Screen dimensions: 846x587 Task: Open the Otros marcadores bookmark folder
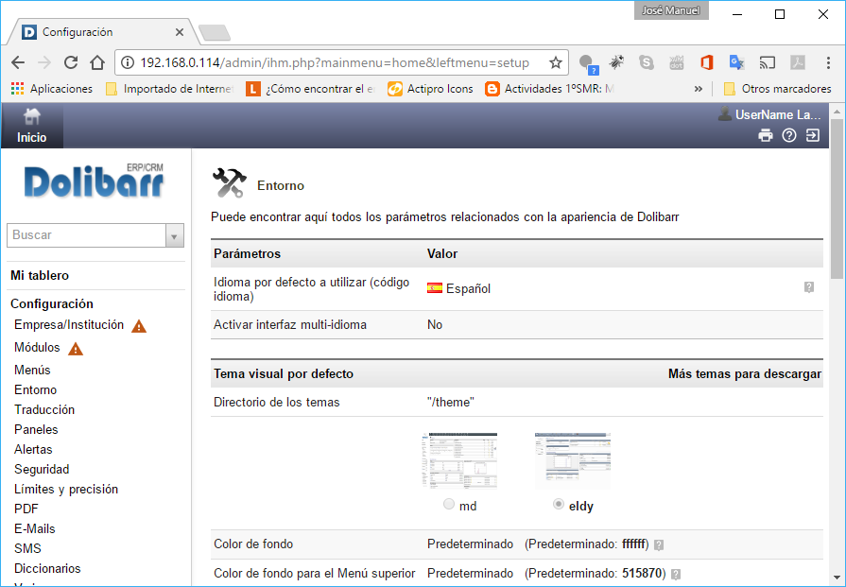[x=777, y=89]
